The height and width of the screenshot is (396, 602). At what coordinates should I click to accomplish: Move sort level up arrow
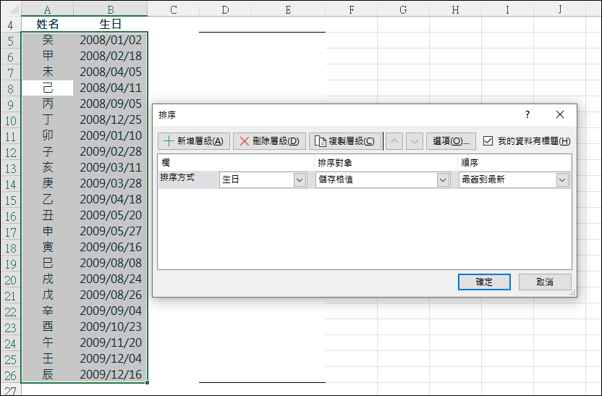(394, 141)
